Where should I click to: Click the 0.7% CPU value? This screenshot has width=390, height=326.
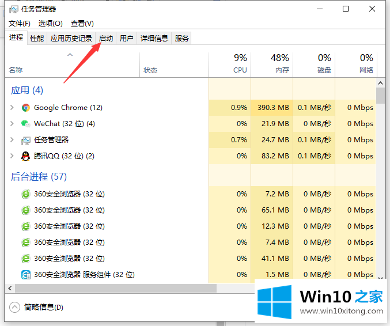[239, 140]
